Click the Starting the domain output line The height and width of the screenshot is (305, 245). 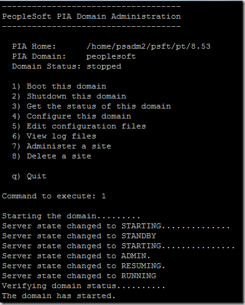(x=71, y=216)
